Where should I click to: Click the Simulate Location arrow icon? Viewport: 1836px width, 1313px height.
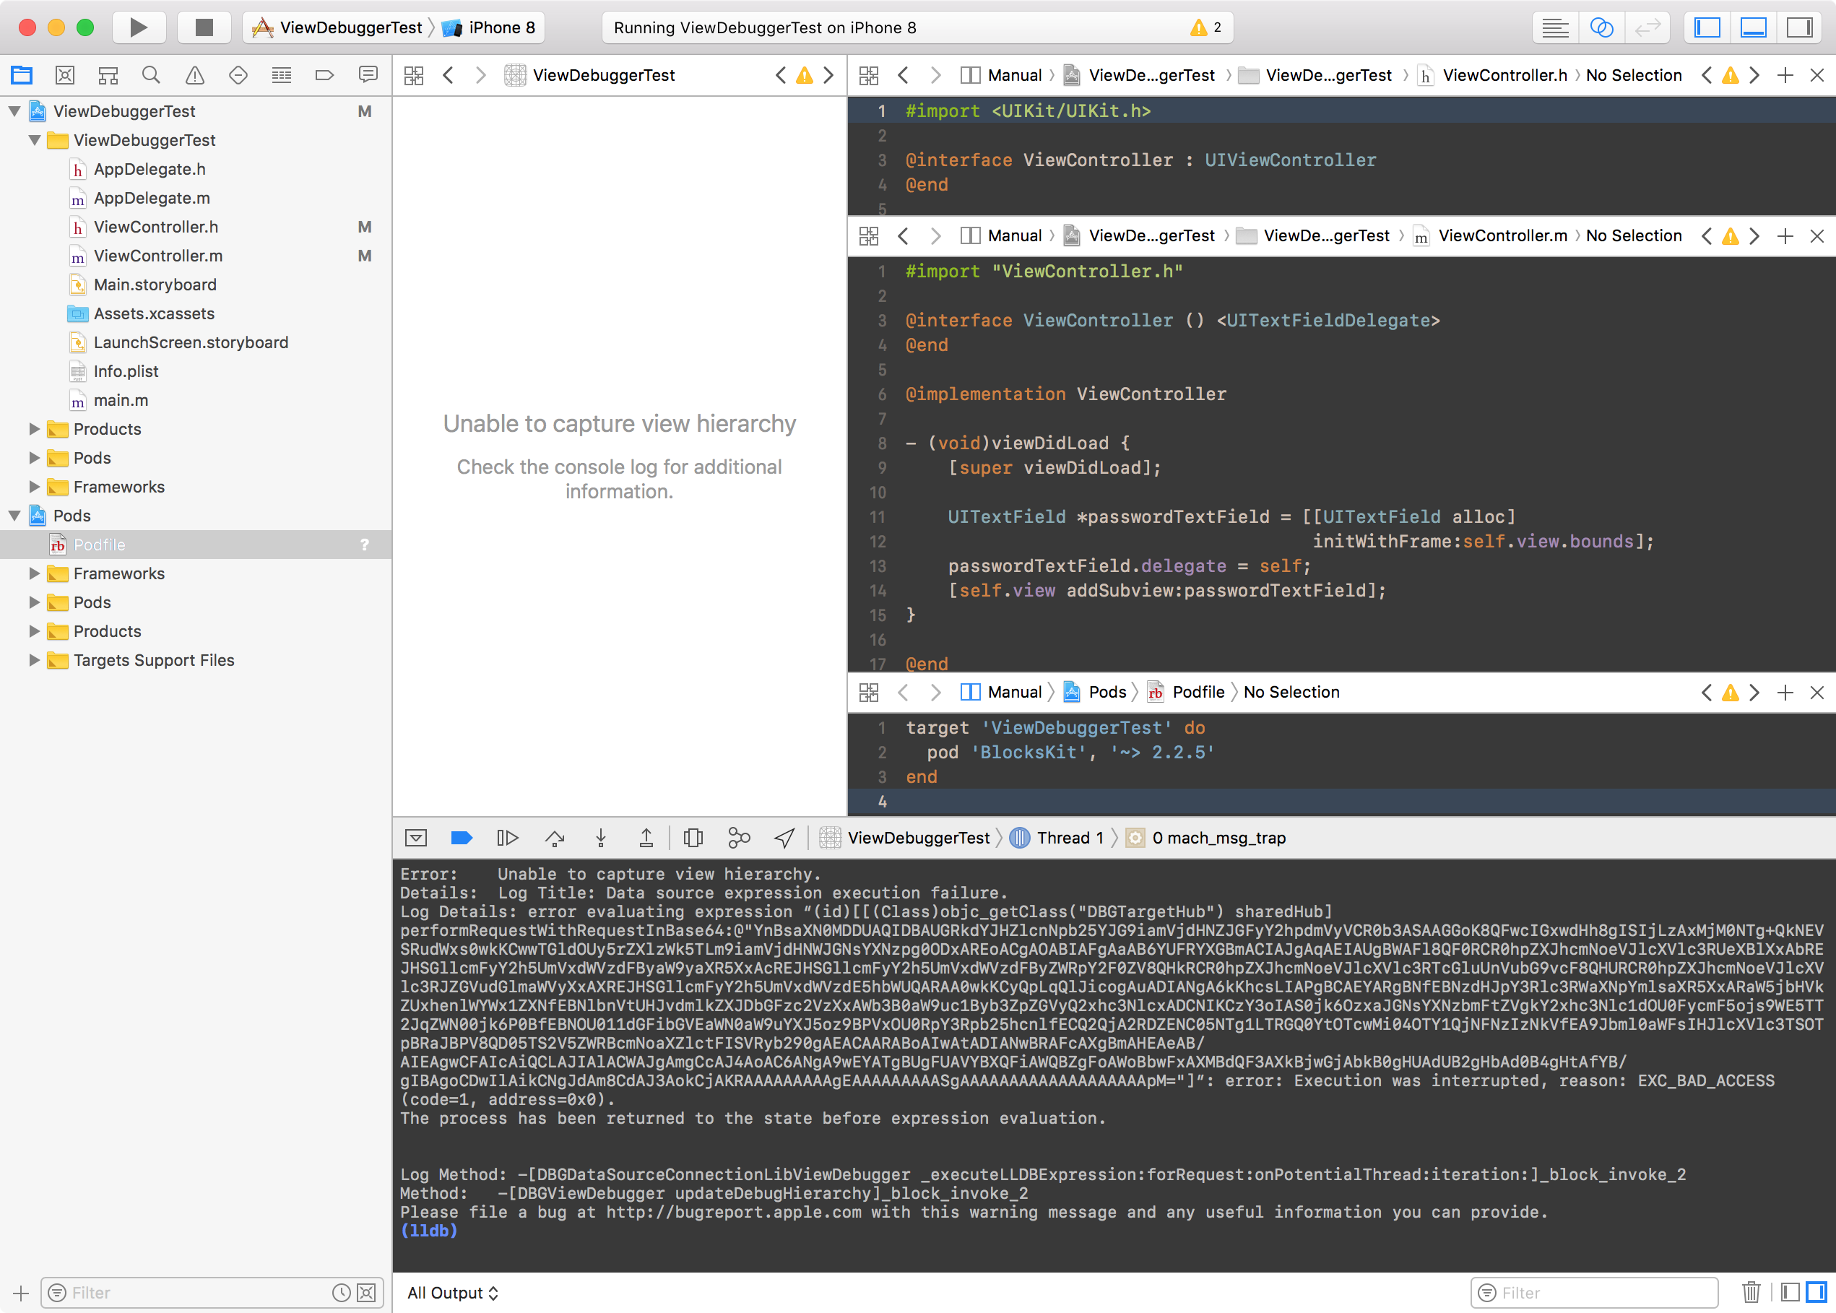coord(784,838)
